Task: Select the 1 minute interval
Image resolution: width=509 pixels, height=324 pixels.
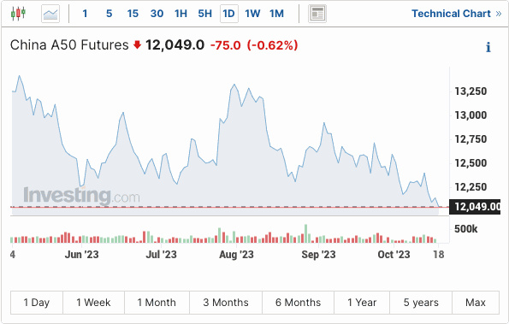Action: (x=85, y=14)
